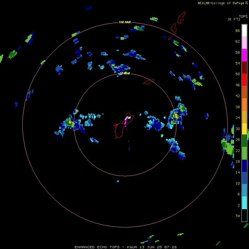Click the "26" legend value
The height and width of the screenshot is (249, 249).
[238, 140]
